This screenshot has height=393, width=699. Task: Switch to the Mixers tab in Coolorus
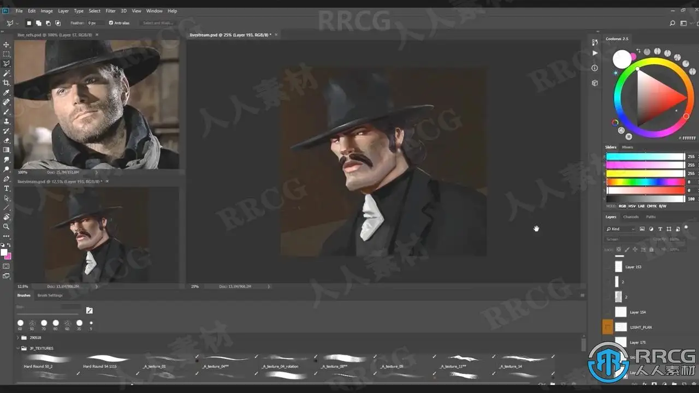(627, 147)
